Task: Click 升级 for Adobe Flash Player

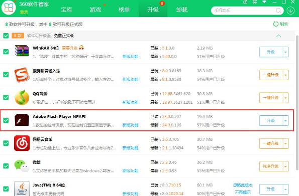Action: (271, 121)
